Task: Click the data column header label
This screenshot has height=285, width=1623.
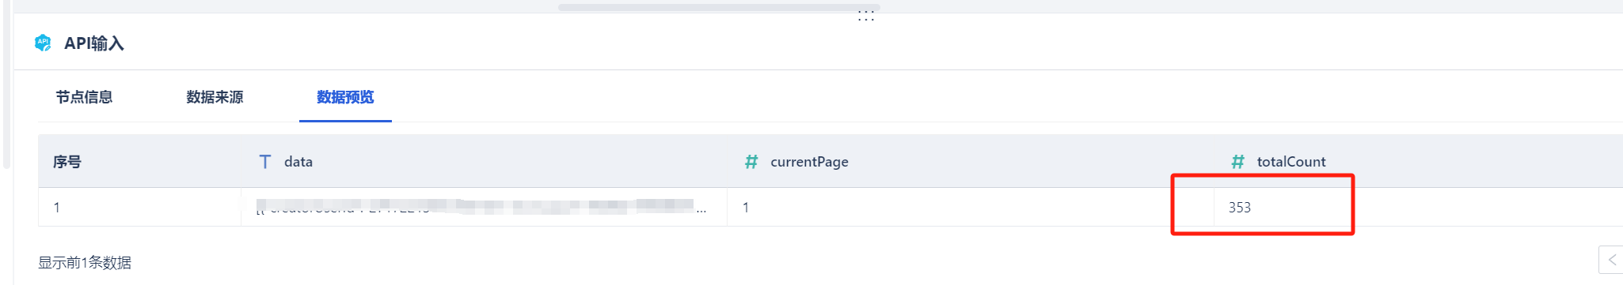Action: click(298, 162)
